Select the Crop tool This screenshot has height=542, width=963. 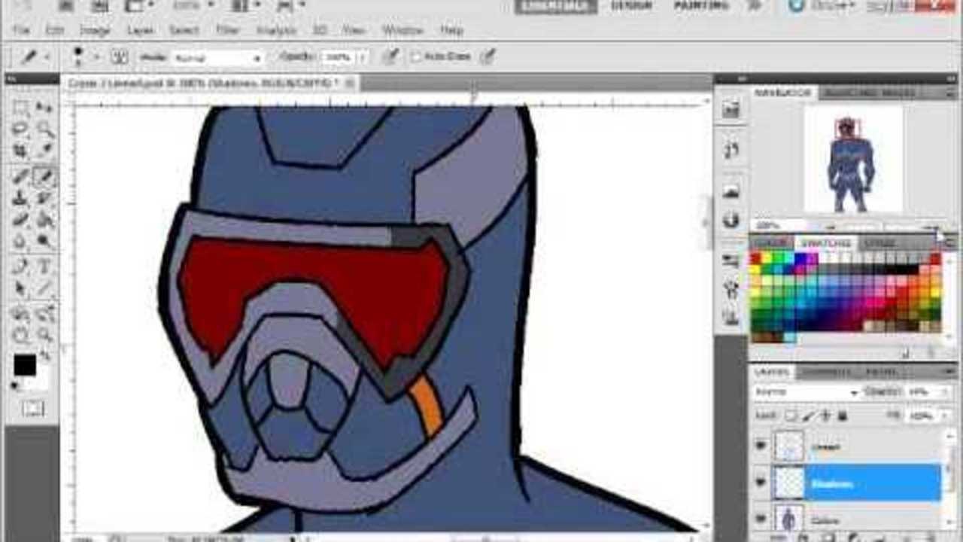point(21,150)
